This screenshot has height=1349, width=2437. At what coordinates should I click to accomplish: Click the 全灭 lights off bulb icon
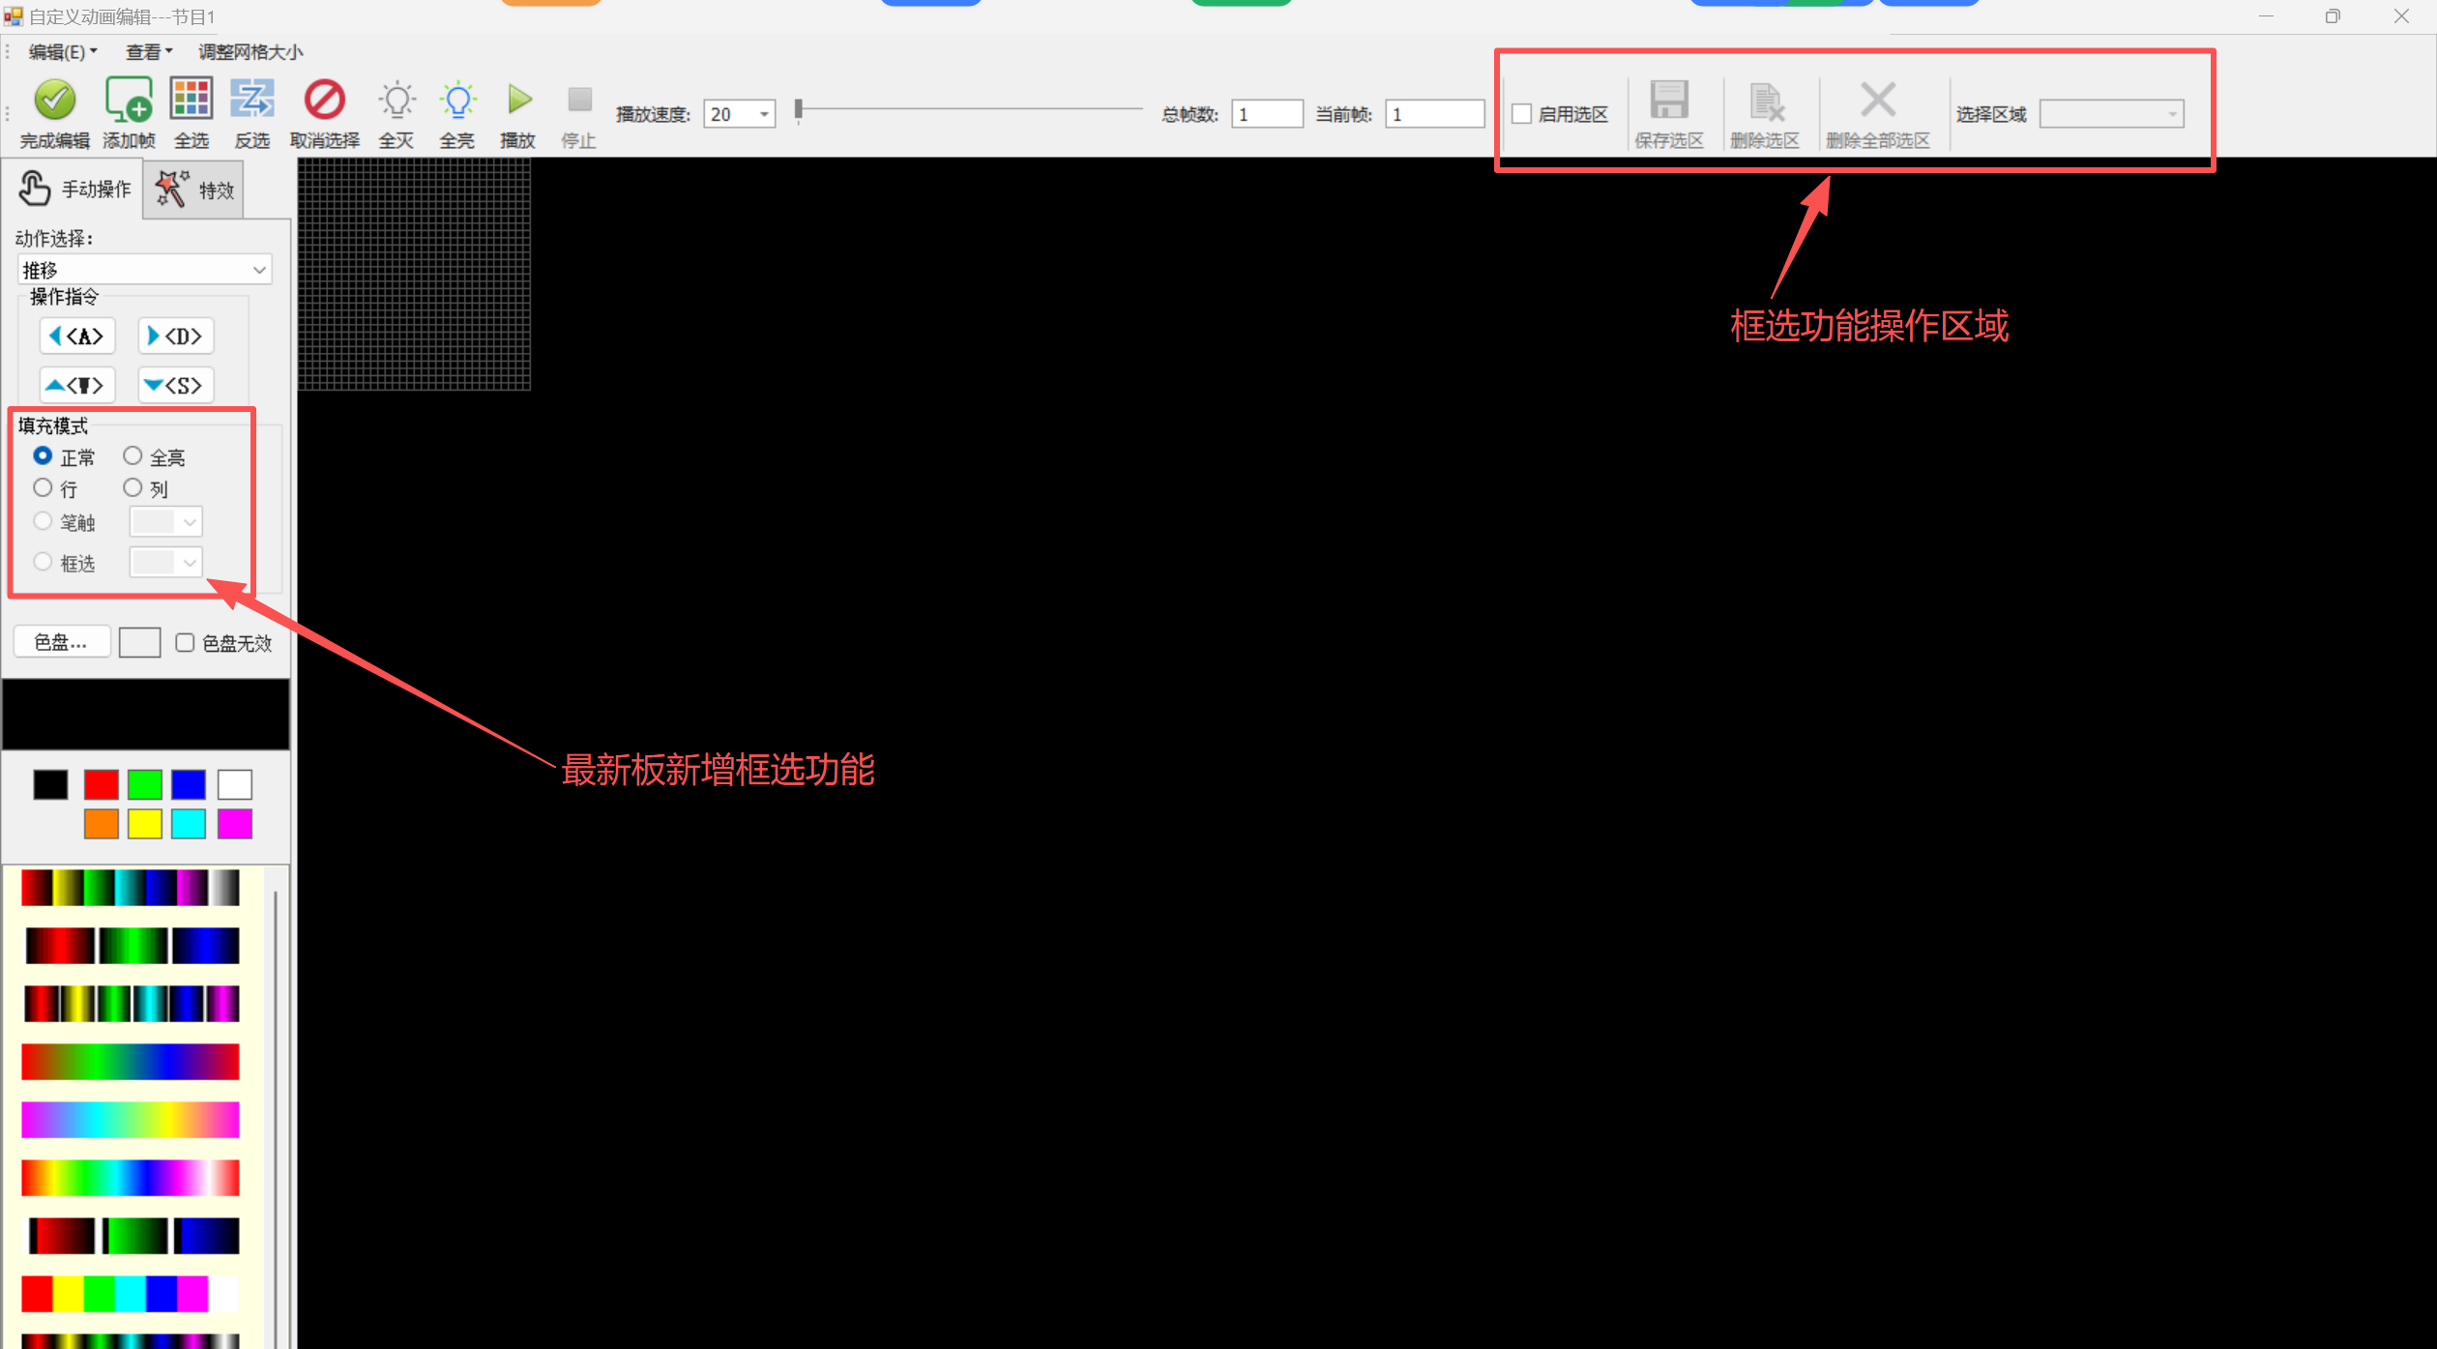(x=396, y=100)
